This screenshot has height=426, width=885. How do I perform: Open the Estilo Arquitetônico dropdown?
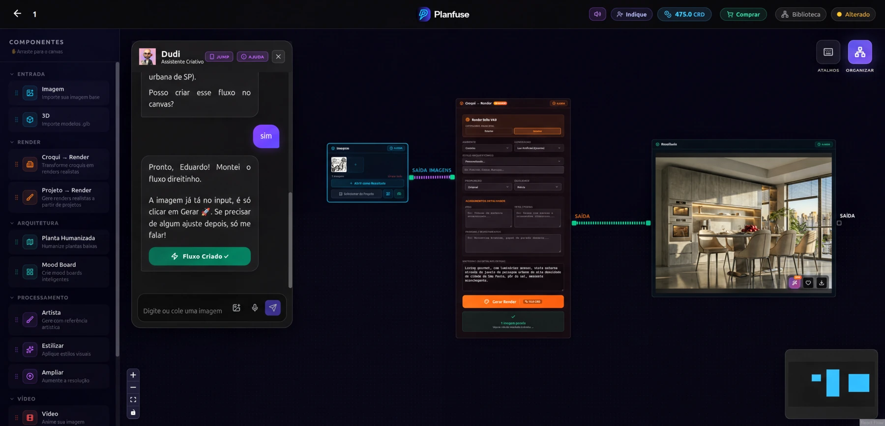[513, 161]
